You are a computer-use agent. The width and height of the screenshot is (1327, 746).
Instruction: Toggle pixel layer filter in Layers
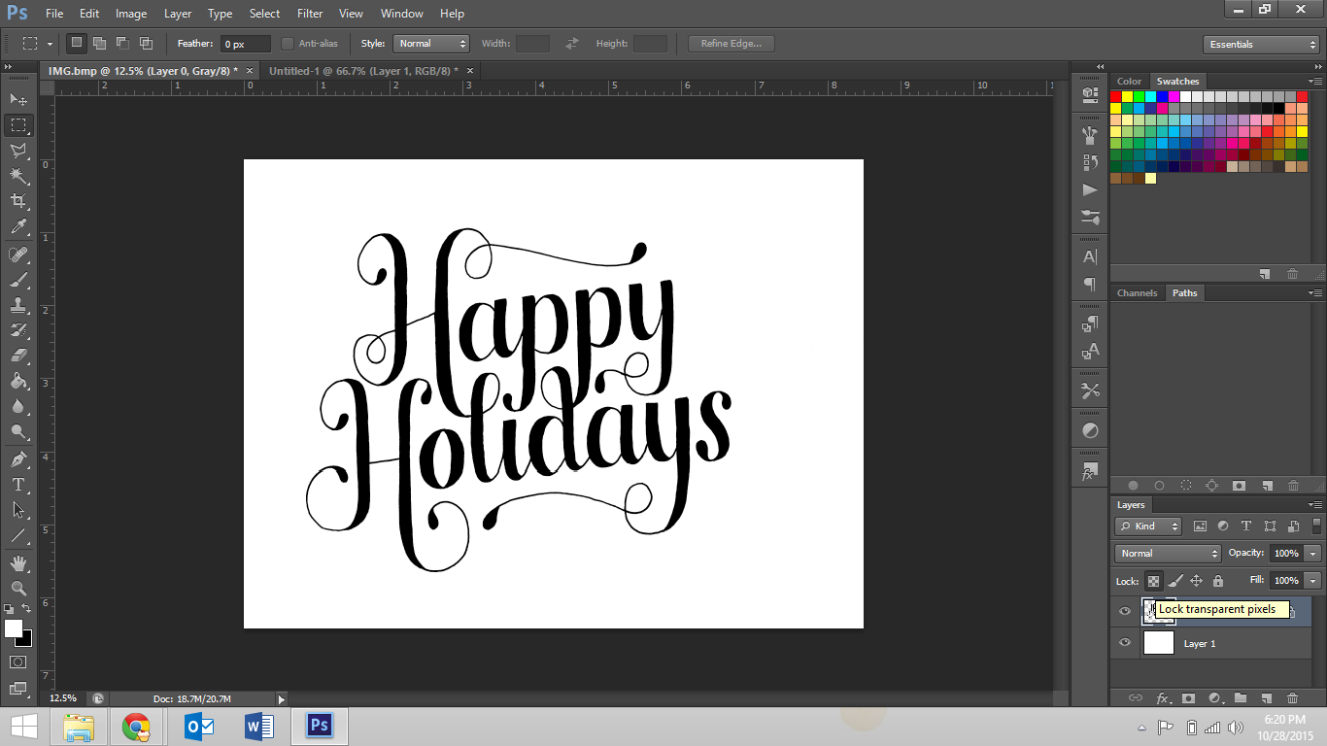[1200, 526]
